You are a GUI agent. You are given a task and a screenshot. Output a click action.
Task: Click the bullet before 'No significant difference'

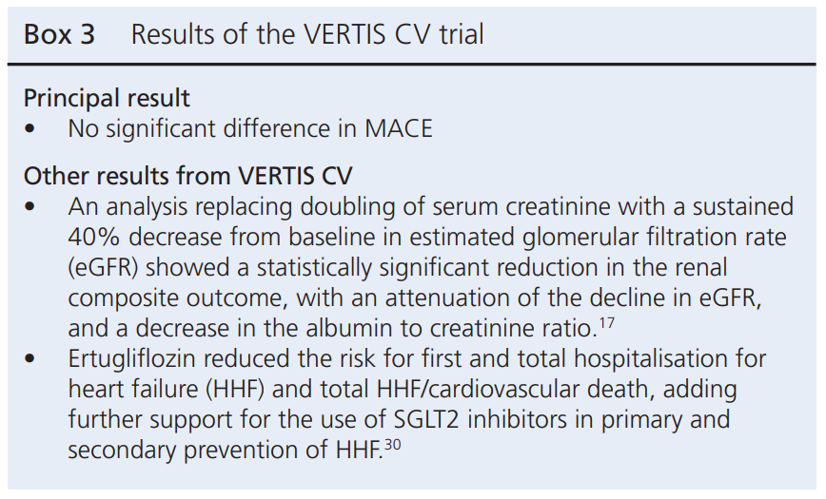(32, 127)
